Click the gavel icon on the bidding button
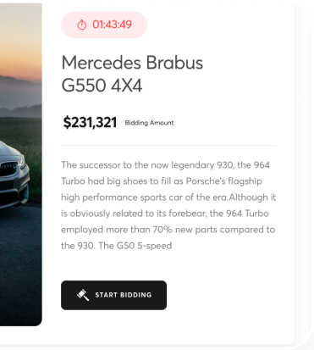 83,295
